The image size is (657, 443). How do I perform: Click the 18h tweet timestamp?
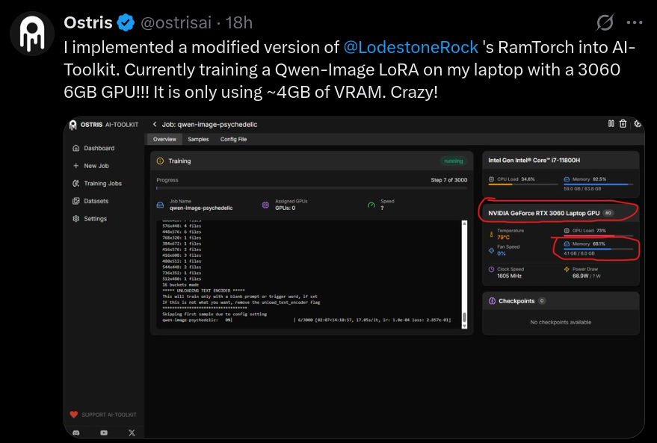click(239, 22)
